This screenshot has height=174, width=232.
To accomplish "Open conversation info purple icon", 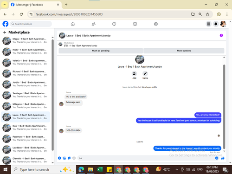I will [x=221, y=35].
